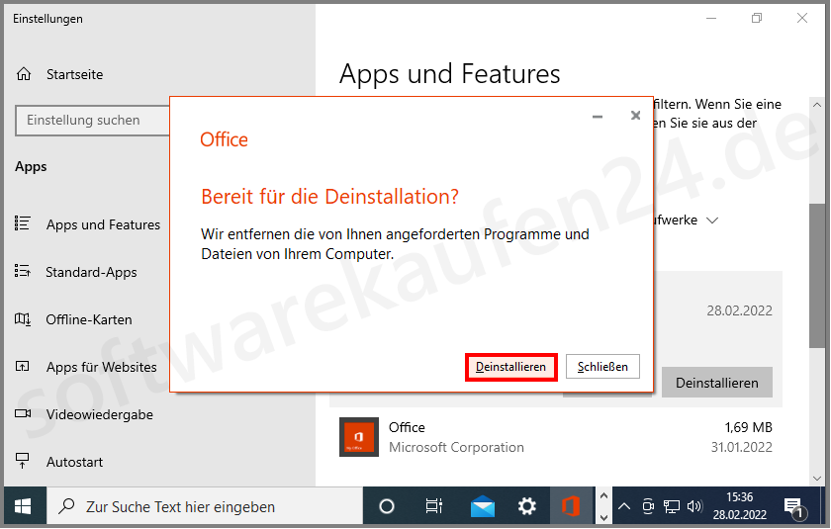Image resolution: width=831 pixels, height=529 pixels.
Task: Click the Settings gear in taskbar
Action: pyautogui.click(x=526, y=507)
